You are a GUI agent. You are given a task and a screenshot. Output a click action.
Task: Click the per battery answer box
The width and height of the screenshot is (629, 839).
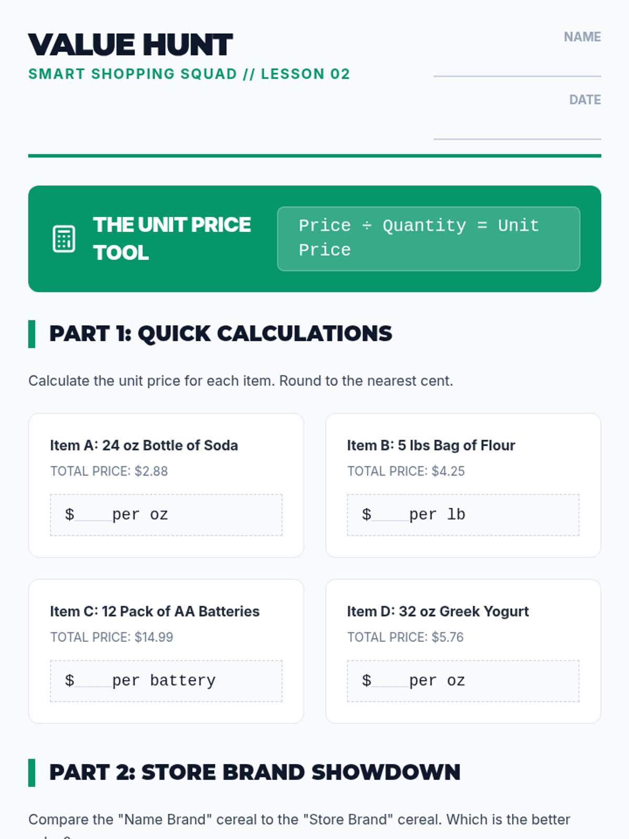coord(166,681)
